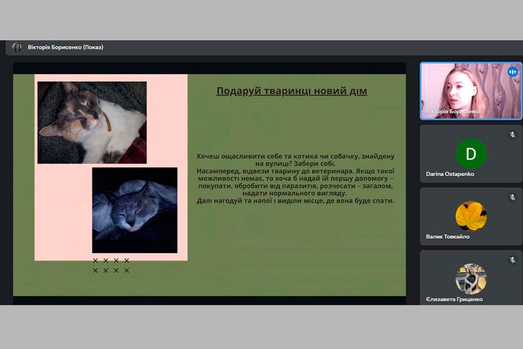Click the green D avatar of Darina Ostapenko

tap(471, 154)
